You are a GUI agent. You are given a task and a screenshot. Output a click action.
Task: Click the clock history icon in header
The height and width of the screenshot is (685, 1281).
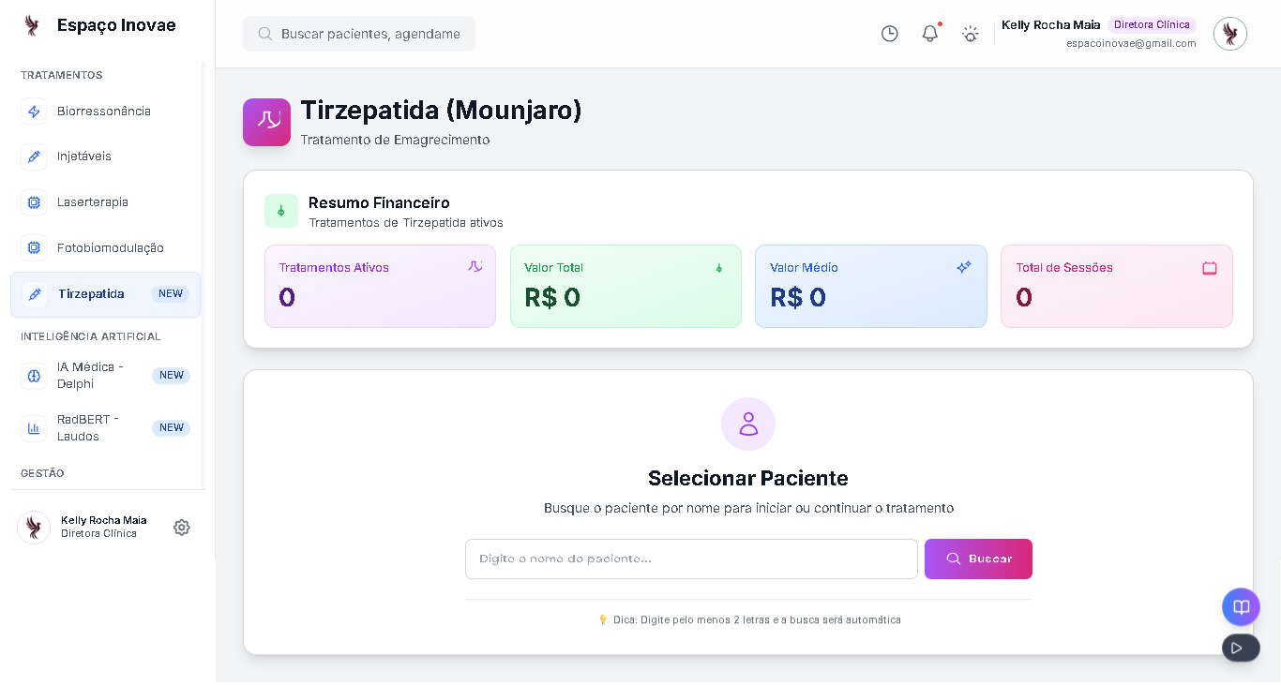890,34
